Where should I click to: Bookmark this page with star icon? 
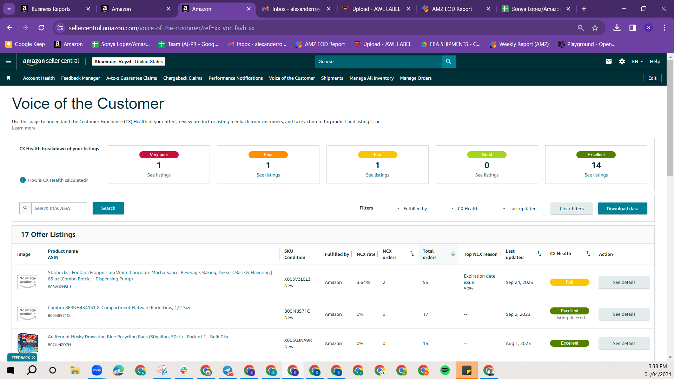(x=595, y=28)
